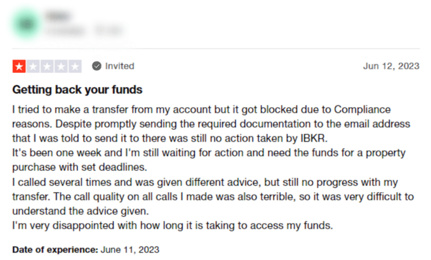Image resolution: width=431 pixels, height=260 pixels.
Task: Click the June 11, 2023 experience date
Action: (x=130, y=249)
